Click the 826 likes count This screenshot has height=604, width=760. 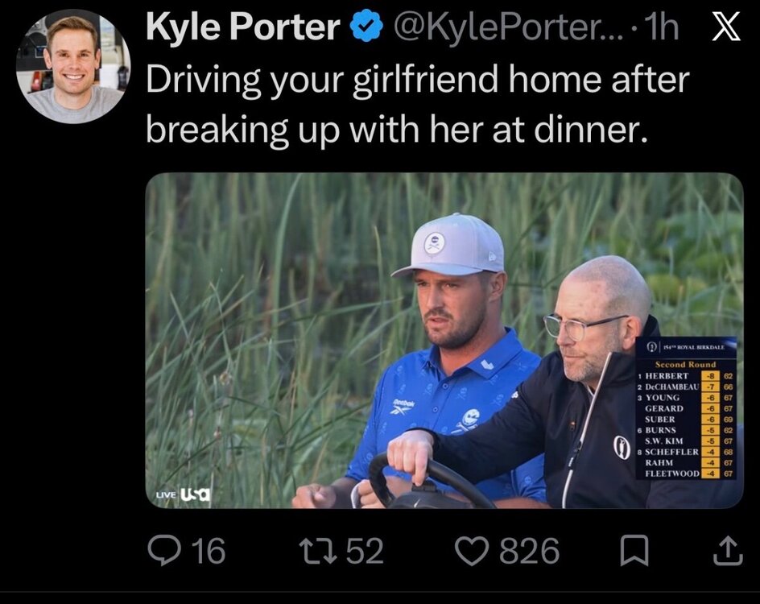pyautogui.click(x=530, y=551)
